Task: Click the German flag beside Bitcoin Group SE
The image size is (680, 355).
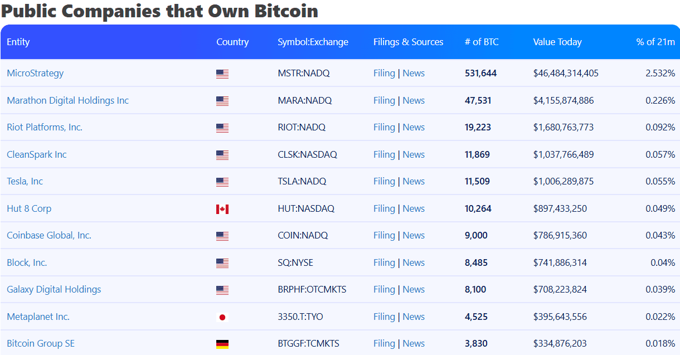Action: click(222, 343)
